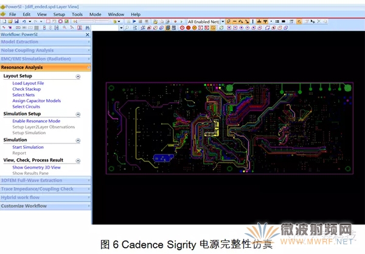Toggle the highlighted orange icon right of top toolbar
The image size is (365, 254).
coord(299,21)
